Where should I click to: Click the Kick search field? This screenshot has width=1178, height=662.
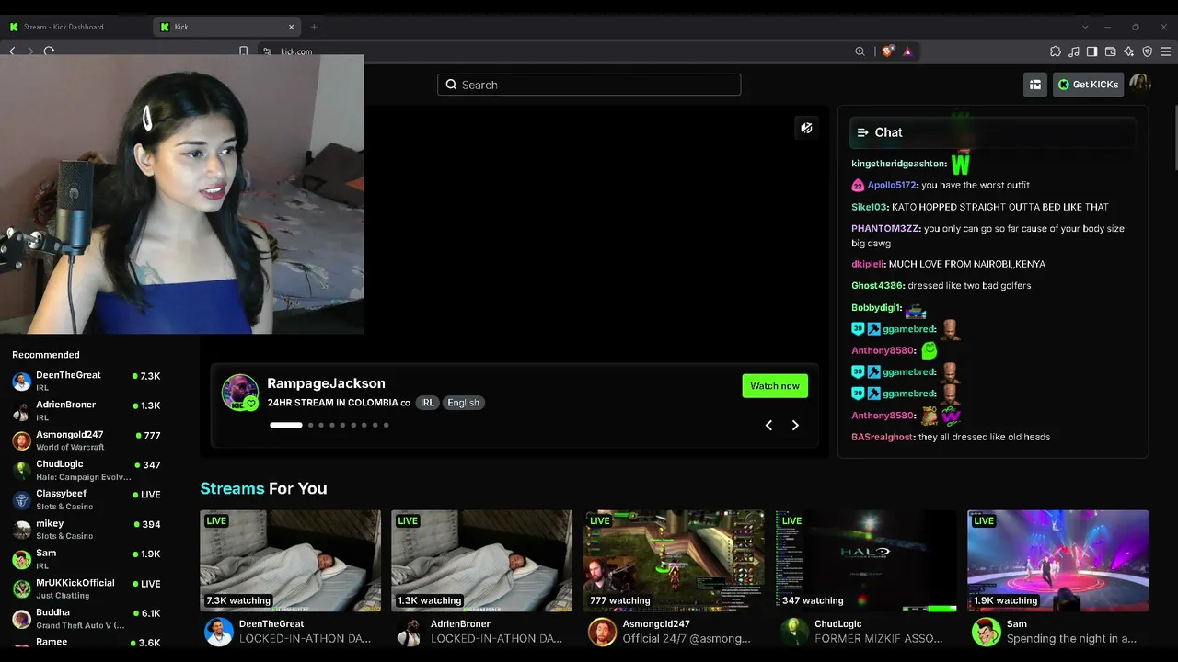click(589, 85)
